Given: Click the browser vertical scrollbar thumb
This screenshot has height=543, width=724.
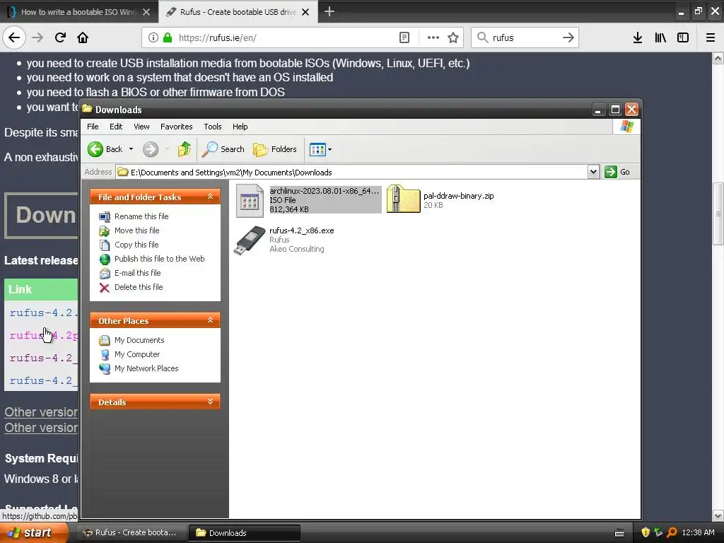Looking at the screenshot, I should [x=718, y=214].
